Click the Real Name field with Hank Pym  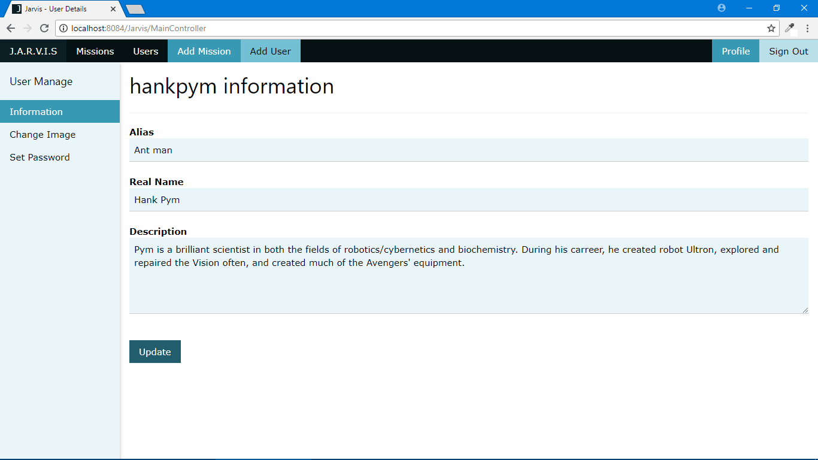point(469,199)
